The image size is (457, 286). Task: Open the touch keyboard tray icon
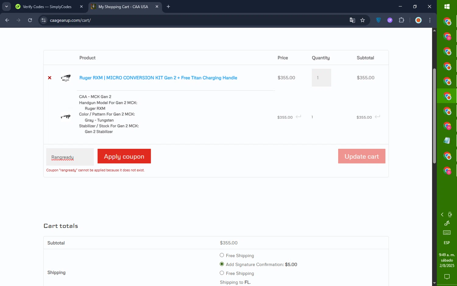447,233
